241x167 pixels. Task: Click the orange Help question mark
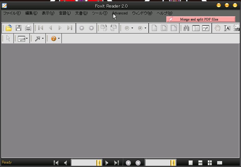pyautogui.click(x=53, y=39)
